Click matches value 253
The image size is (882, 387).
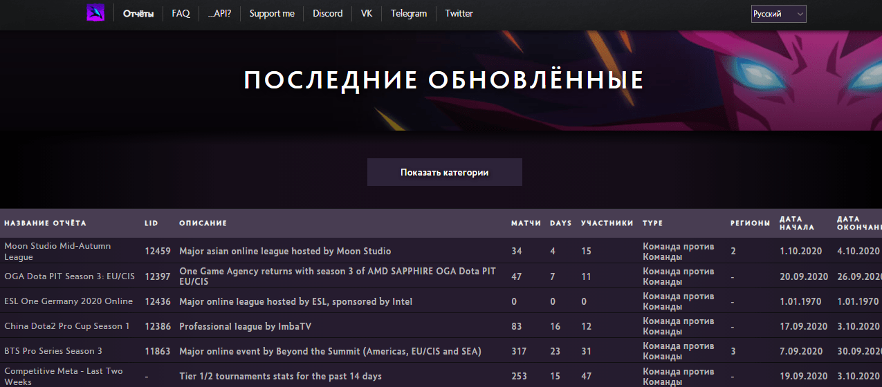tap(519, 376)
